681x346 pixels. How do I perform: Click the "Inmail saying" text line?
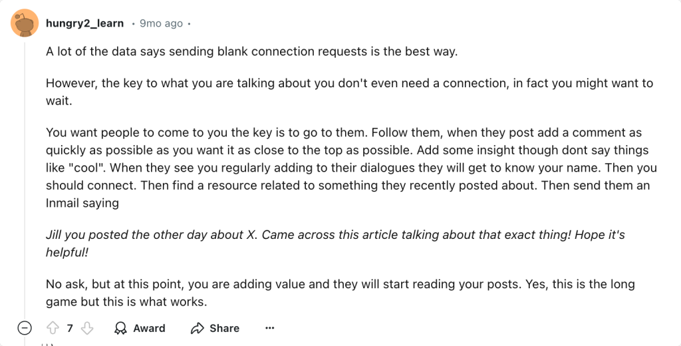tap(82, 203)
